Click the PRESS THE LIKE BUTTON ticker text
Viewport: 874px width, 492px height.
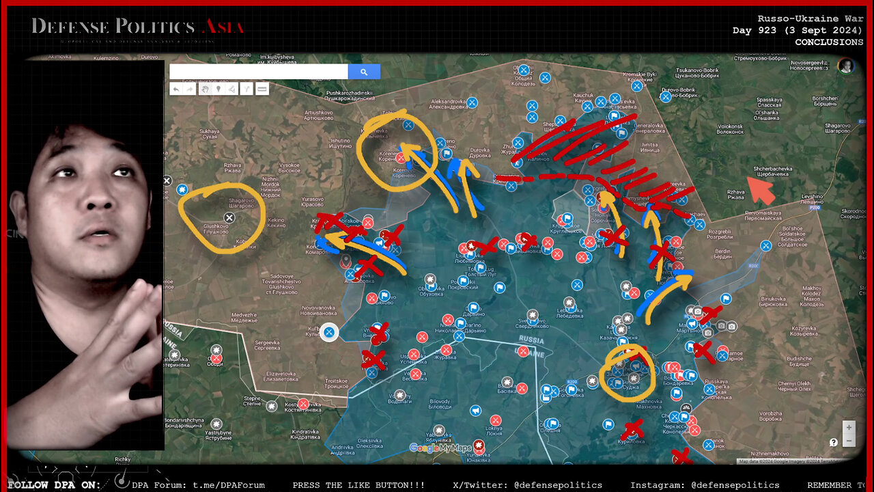click(358, 485)
